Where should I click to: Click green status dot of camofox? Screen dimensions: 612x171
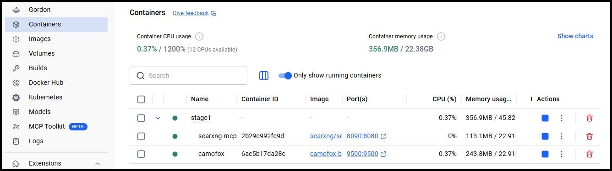point(175,154)
